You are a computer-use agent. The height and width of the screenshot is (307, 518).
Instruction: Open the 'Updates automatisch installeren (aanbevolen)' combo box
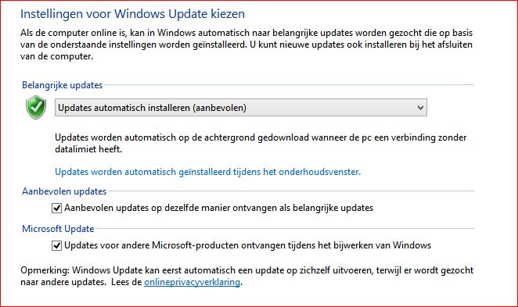pos(241,108)
